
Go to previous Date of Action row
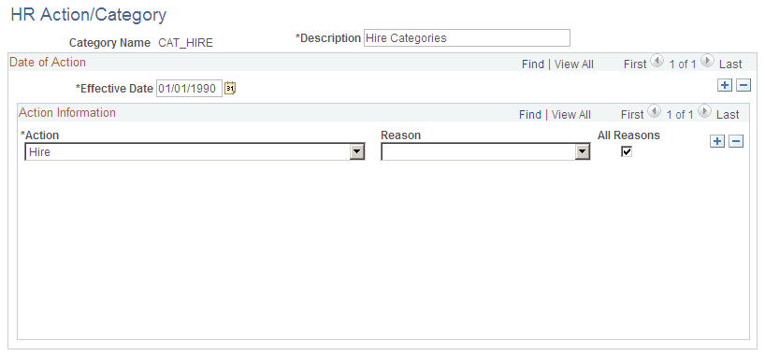pos(657,62)
